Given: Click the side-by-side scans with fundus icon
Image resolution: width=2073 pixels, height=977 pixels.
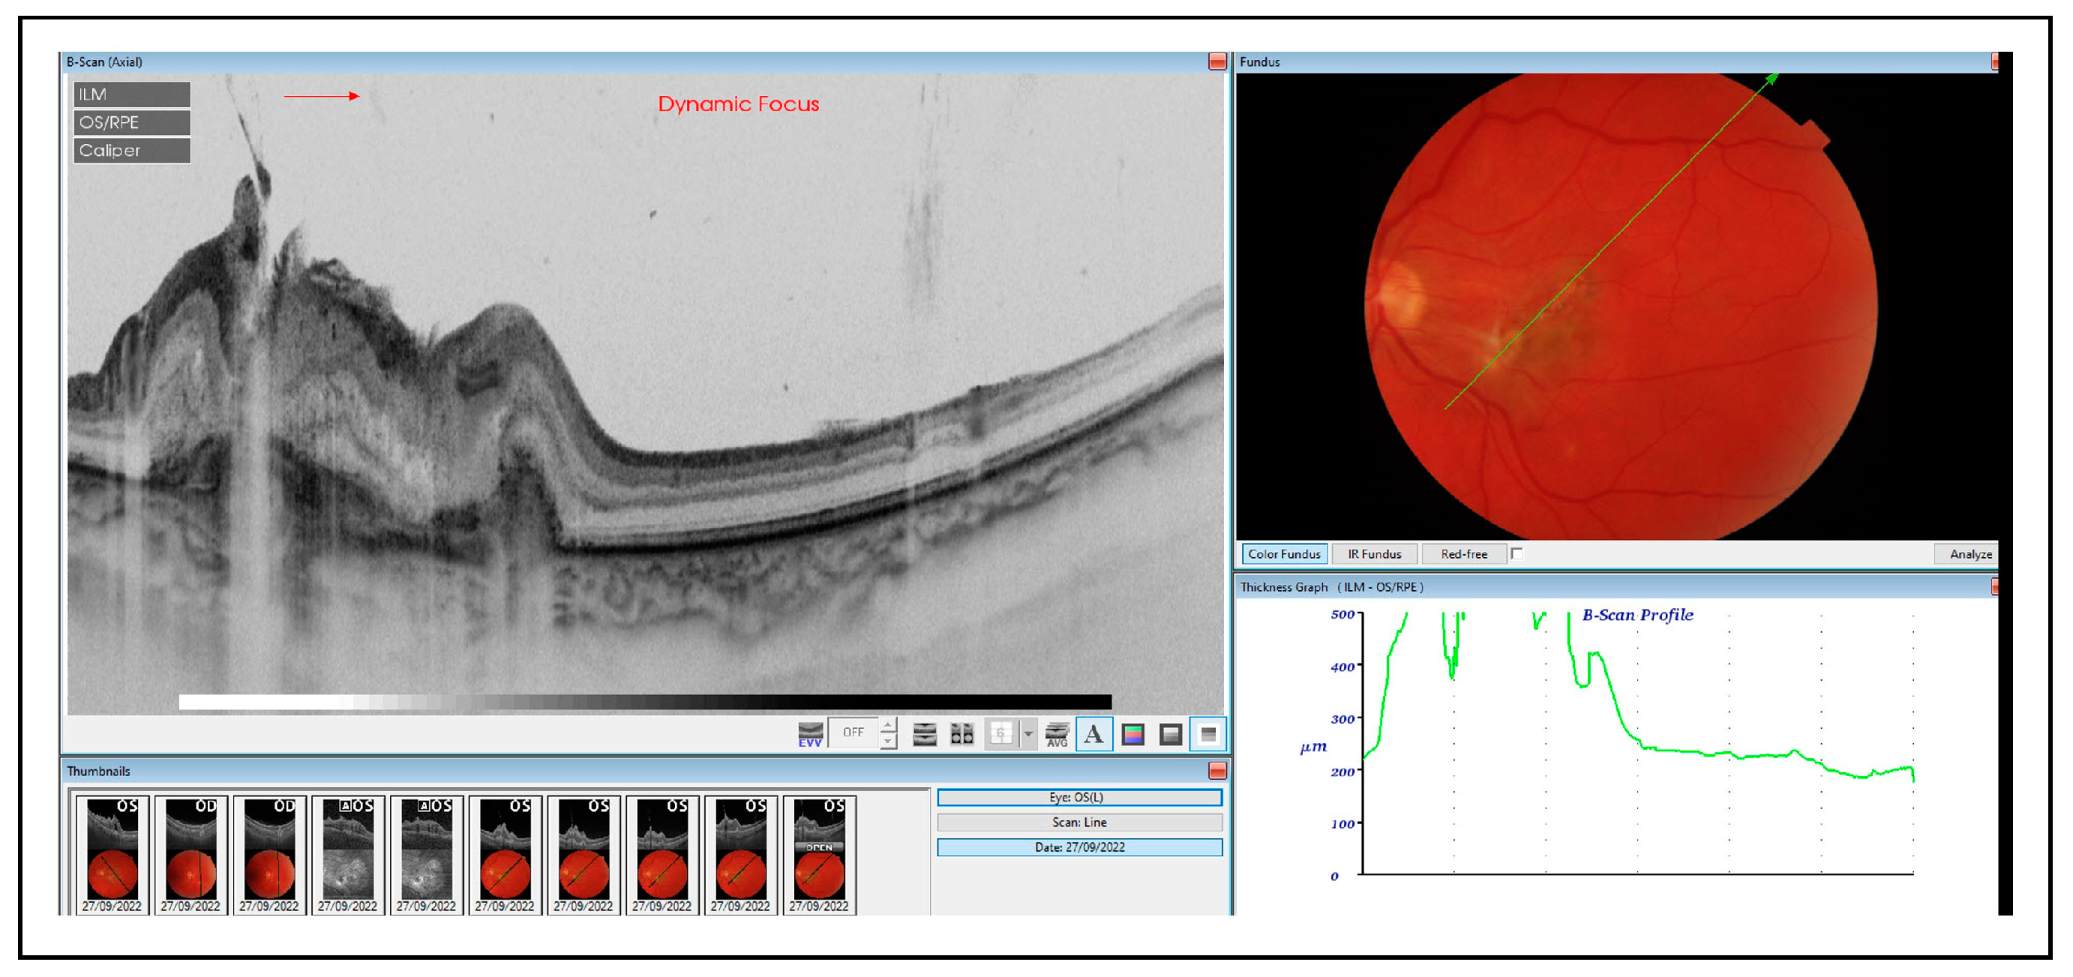Looking at the screenshot, I should 961,734.
